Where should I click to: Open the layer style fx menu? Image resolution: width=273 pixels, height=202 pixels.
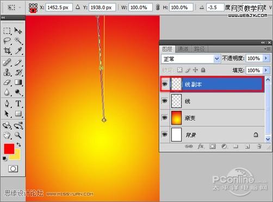point(201,146)
